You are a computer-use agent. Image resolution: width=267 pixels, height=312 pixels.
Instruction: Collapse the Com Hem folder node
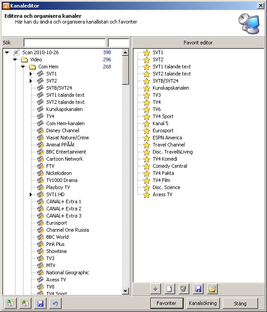23,67
